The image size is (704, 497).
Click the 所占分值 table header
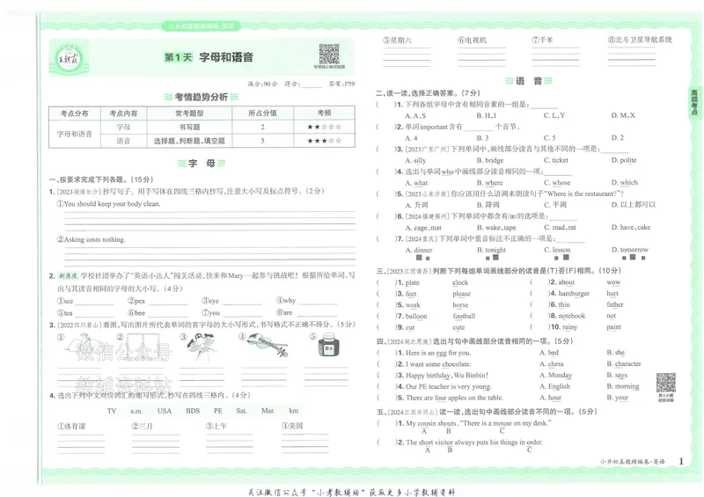[x=262, y=113]
